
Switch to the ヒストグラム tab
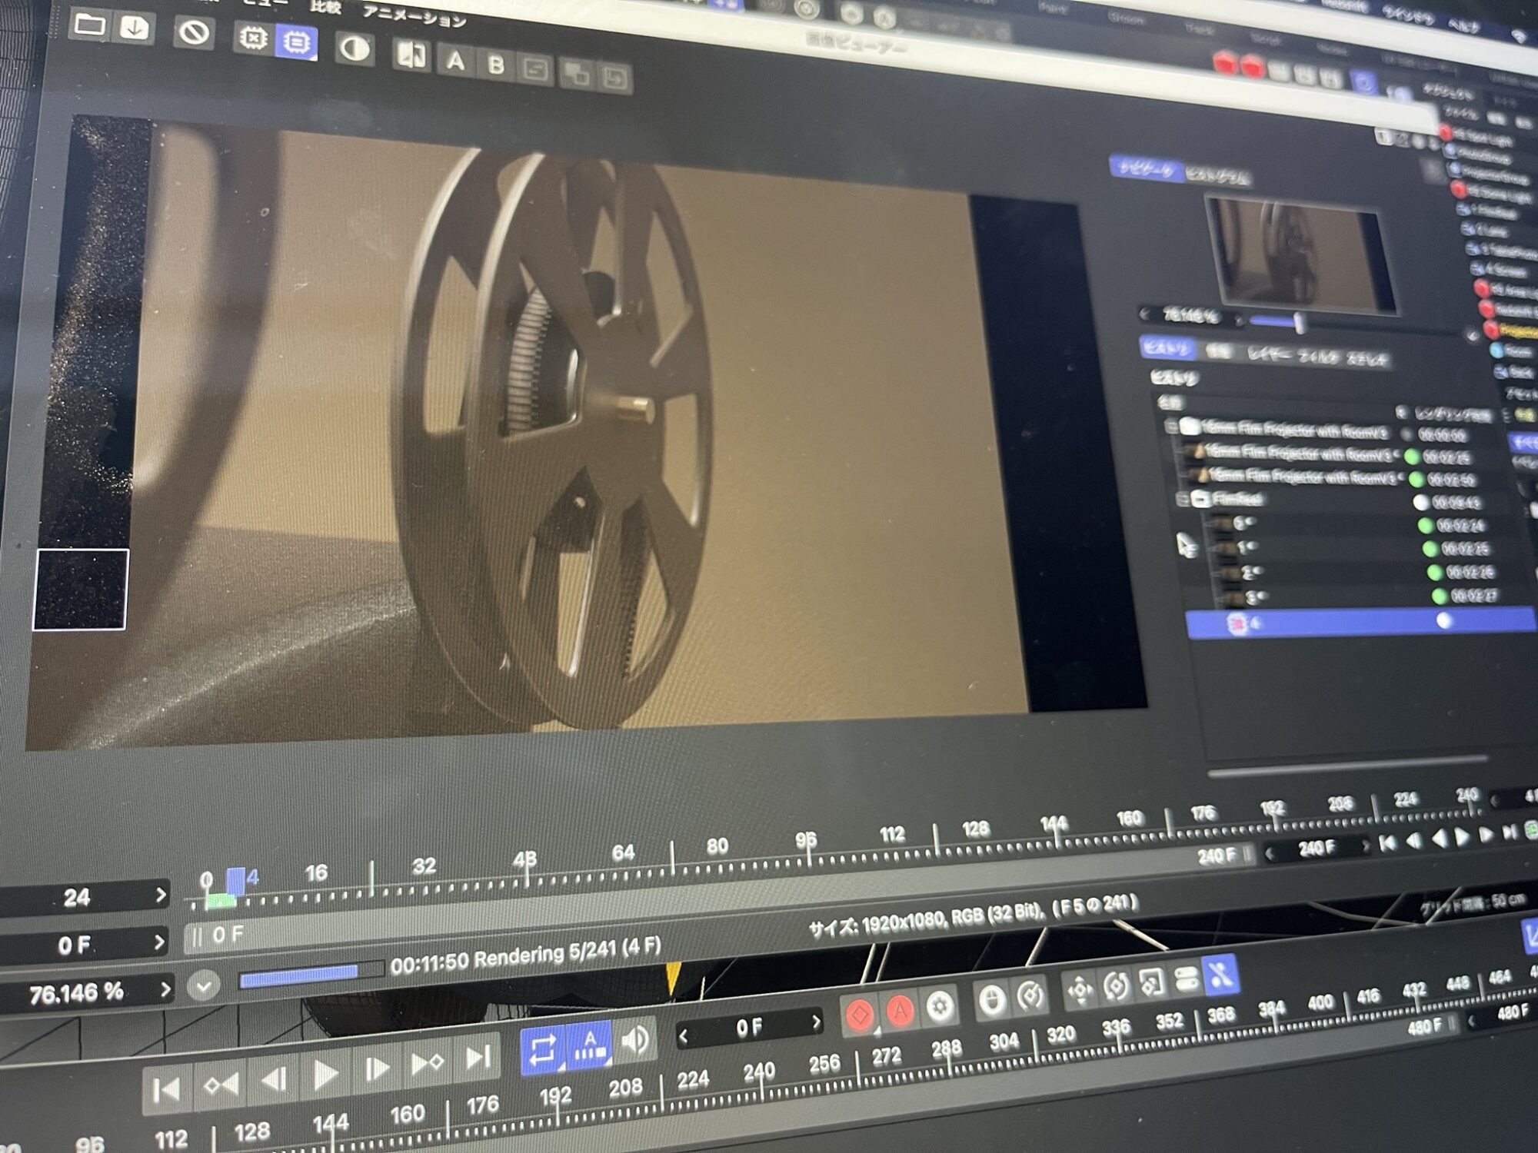tap(1217, 176)
